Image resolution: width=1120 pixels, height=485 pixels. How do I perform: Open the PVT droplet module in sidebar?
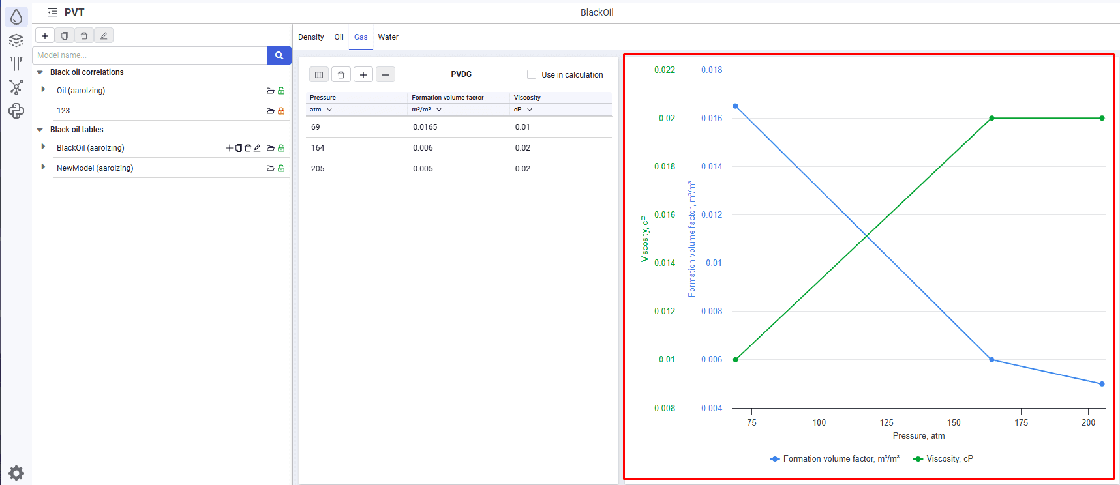[16, 17]
